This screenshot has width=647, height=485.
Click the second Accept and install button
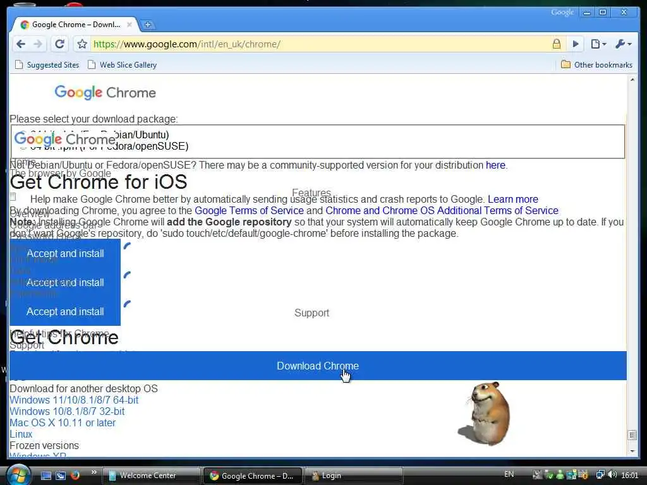coord(65,282)
